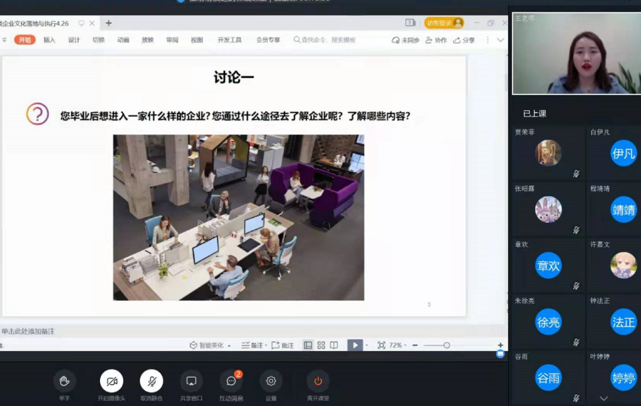Expand the 智能美化 arrow
This screenshot has width=641, height=406.
pos(229,346)
